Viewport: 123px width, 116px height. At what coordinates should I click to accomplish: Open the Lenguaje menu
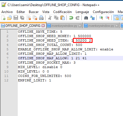click(82, 12)
